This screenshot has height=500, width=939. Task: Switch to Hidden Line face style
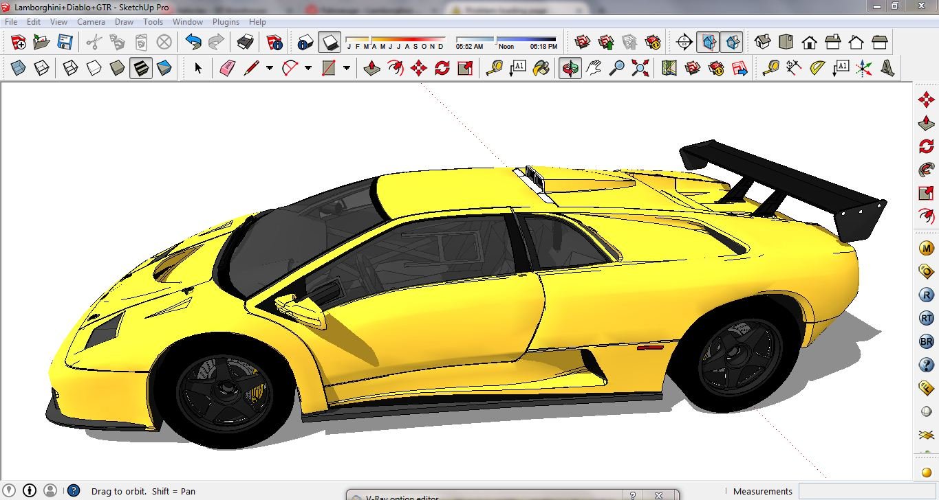point(94,68)
